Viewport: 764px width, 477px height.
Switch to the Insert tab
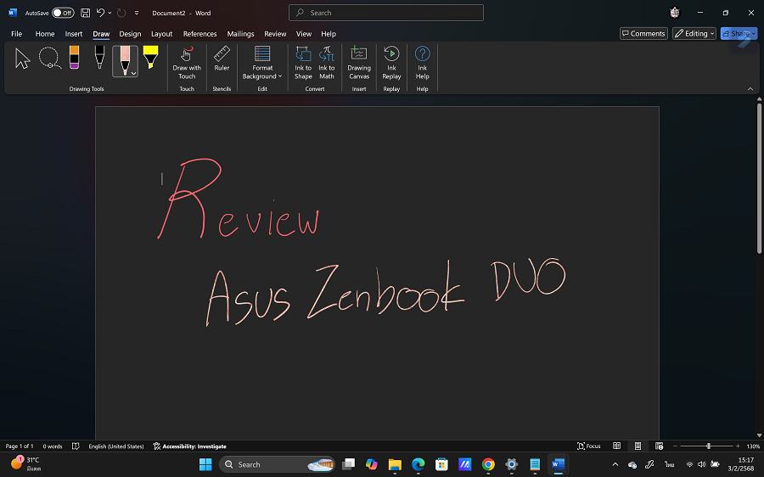pos(74,34)
